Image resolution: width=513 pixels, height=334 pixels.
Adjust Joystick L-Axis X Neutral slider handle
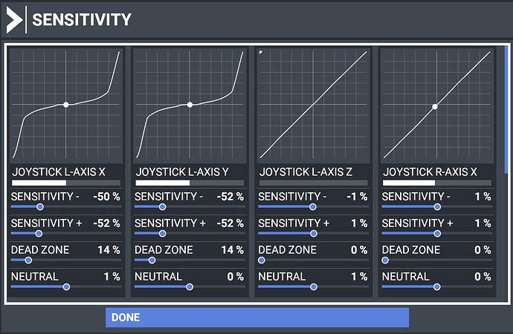(66, 287)
